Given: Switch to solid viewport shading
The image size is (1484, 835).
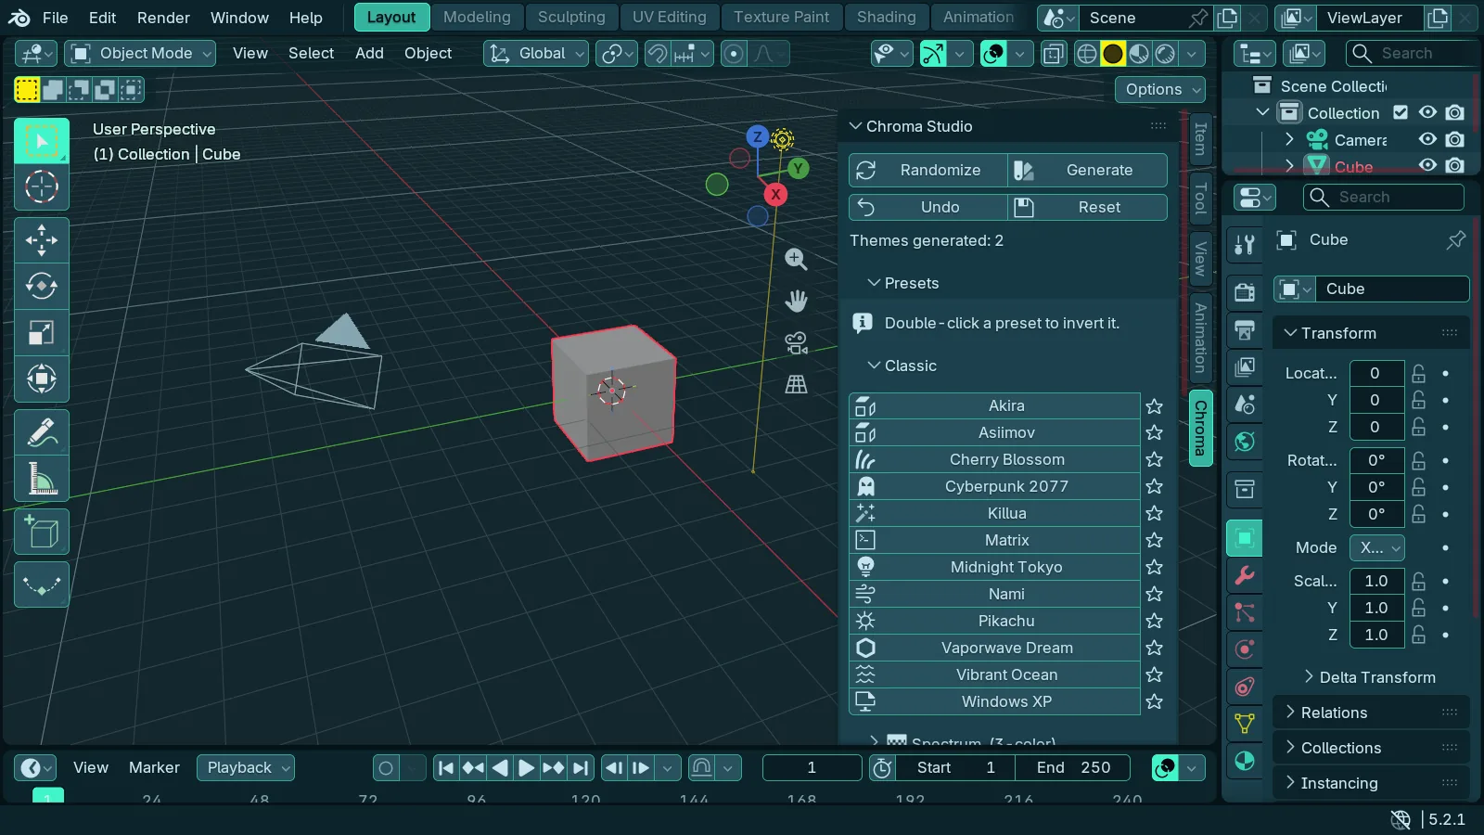Looking at the screenshot, I should point(1113,54).
